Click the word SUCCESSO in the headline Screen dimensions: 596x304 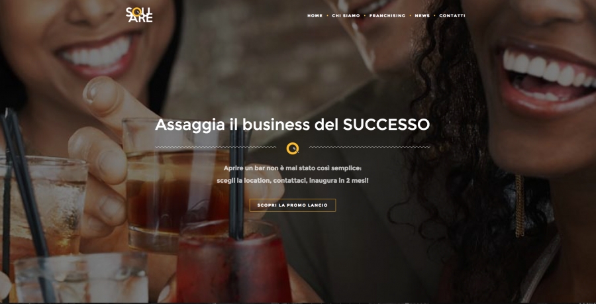386,125
